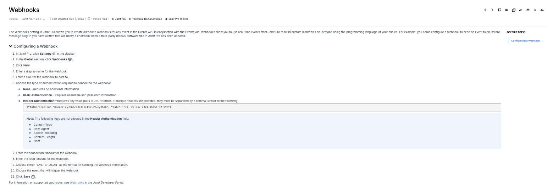Viewport: 553px width, 196px height.
Task: Go to the next topic arrow
Action: [x=492, y=10]
